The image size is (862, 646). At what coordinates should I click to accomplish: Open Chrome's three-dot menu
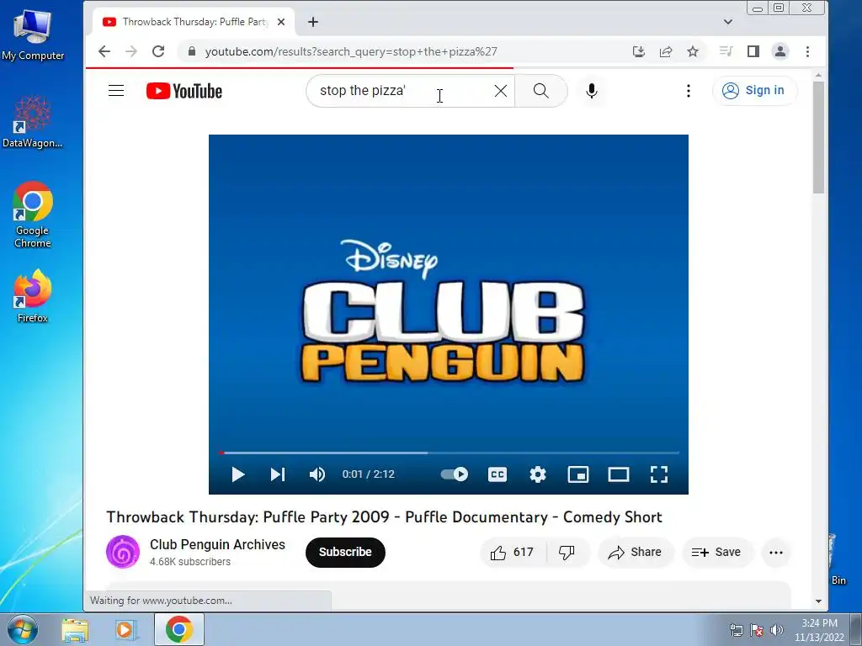coord(807,51)
